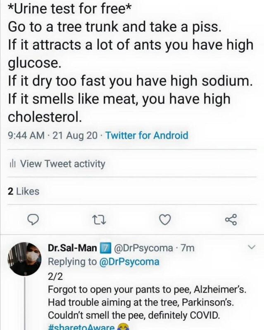Viewport: 264px width, 330px height.
Task: Open Dr.Sal-Man's profile picture
Action: [25, 259]
